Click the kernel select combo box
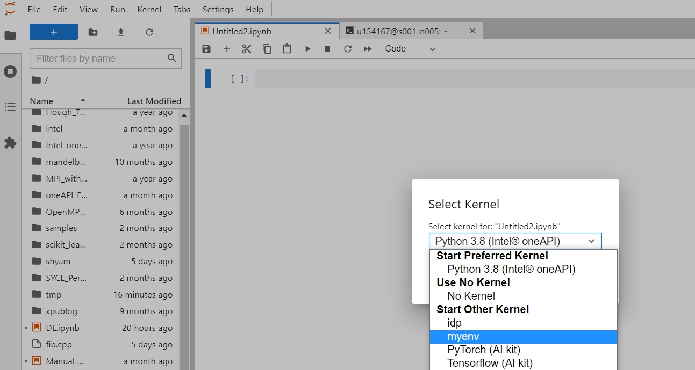The width and height of the screenshot is (695, 370). point(515,241)
